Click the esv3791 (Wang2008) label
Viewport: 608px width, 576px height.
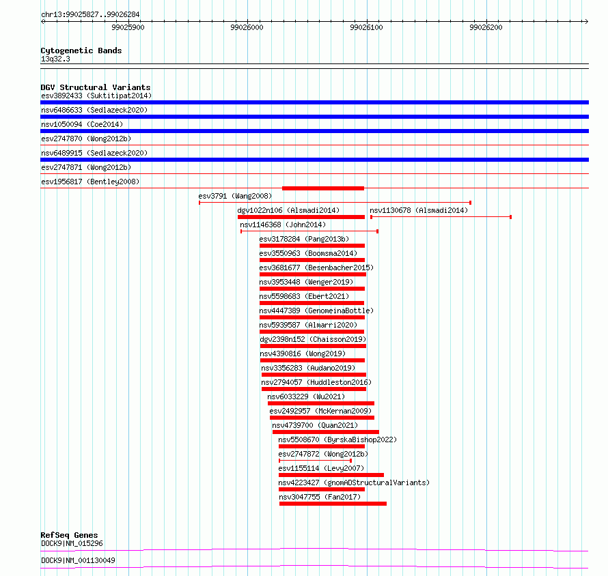coord(235,196)
